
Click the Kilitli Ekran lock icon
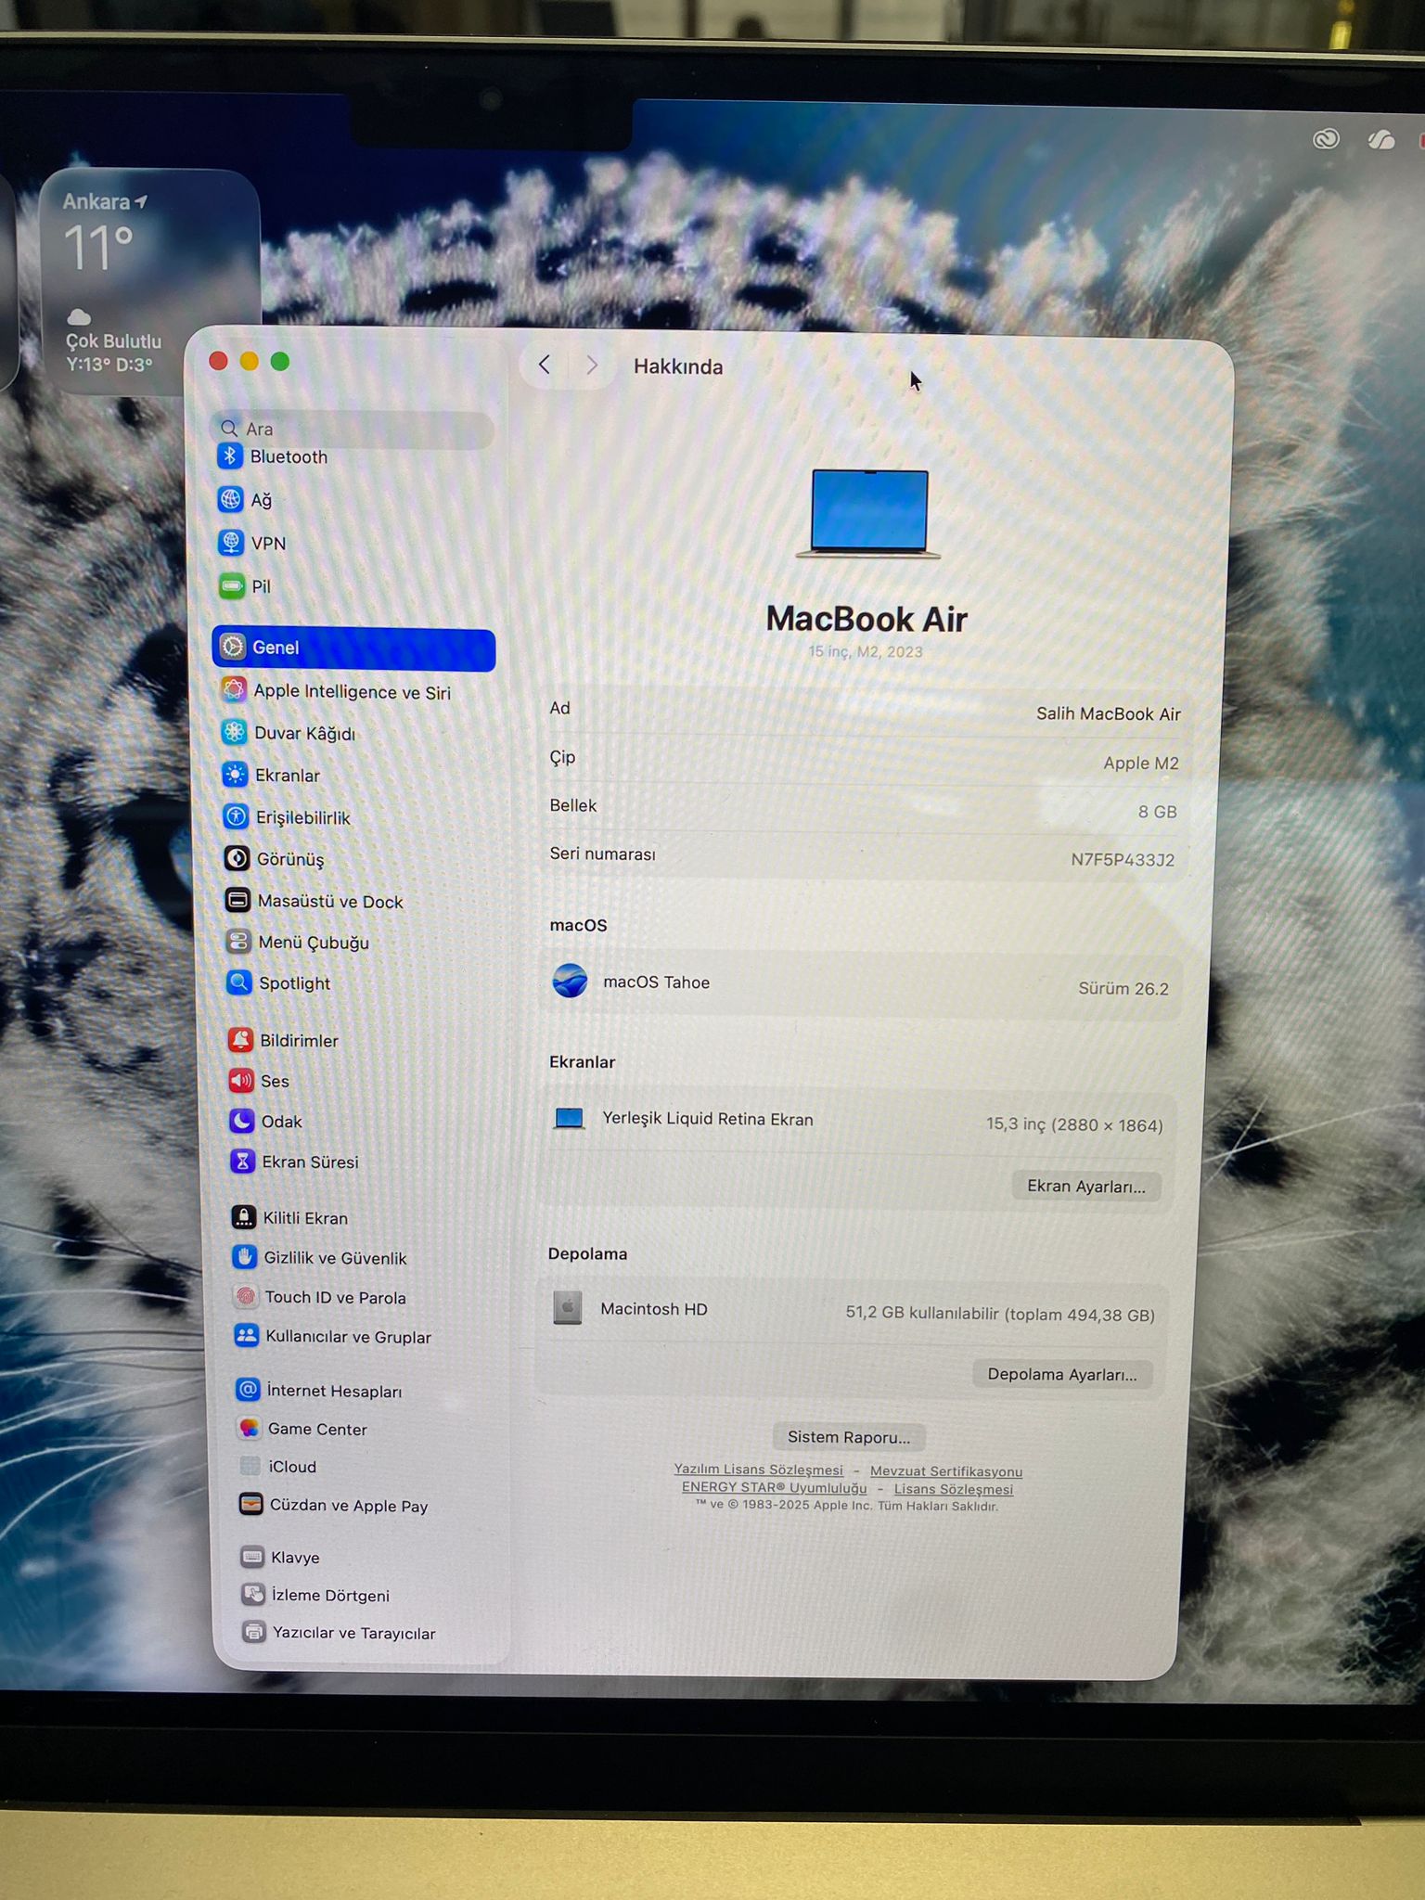point(244,1217)
